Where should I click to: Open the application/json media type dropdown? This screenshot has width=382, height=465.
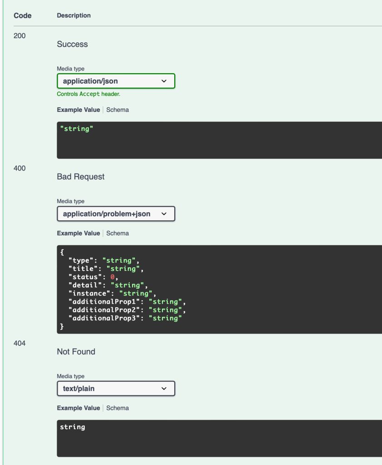tap(116, 81)
